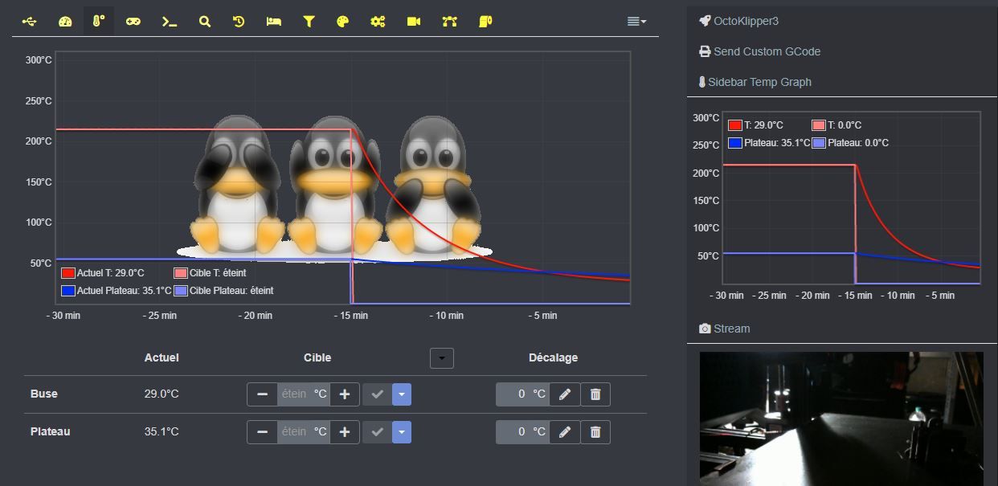Click the Buse row label
The image size is (998, 486).
coord(44,394)
